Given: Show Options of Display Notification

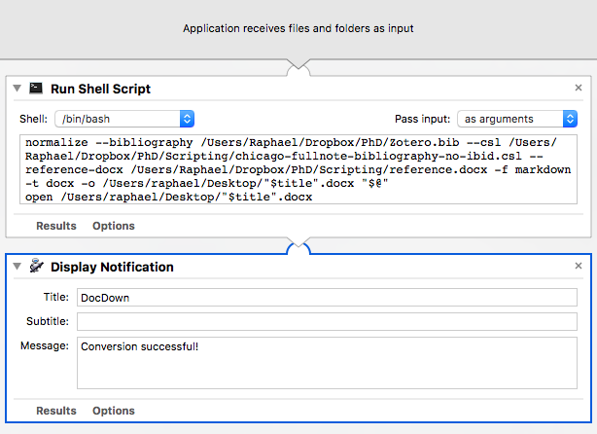Looking at the screenshot, I should (114, 411).
